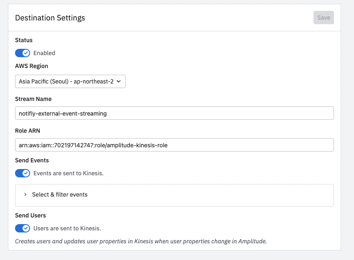This screenshot has width=354, height=260.
Task: Click the Role ARN input field
Action: click(174, 145)
